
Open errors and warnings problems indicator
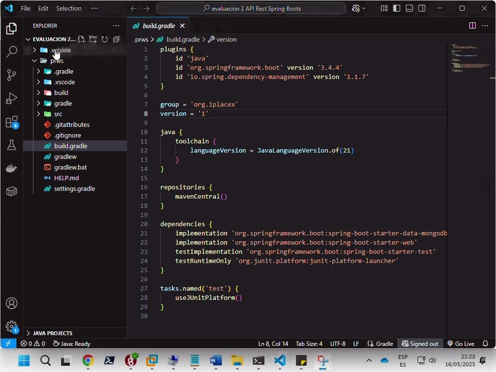[x=33, y=344]
